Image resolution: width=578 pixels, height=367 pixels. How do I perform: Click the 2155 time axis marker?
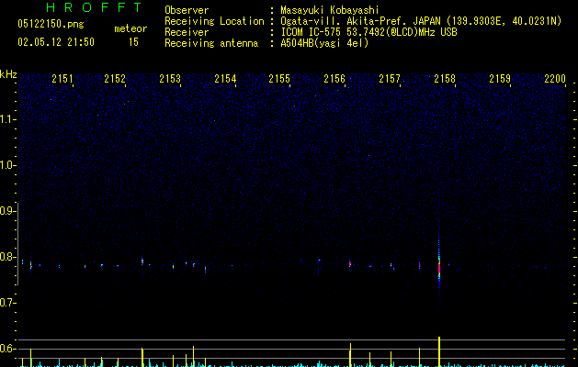279,79
